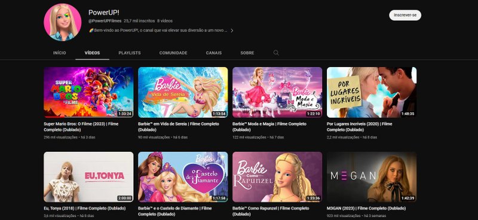Viewport: 478px width, 220px height.
Task: Click the M3GAN (2023) title link
Action: point(366,209)
